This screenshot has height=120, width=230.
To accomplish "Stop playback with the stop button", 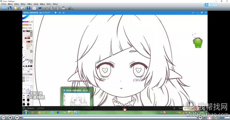I will coord(10,117).
